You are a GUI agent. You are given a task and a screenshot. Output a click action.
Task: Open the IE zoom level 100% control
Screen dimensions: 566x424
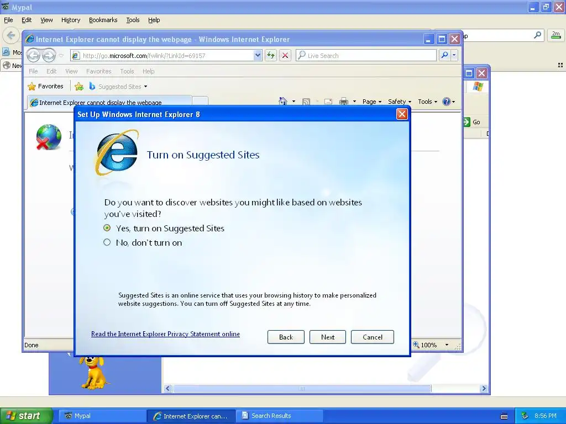click(431, 344)
